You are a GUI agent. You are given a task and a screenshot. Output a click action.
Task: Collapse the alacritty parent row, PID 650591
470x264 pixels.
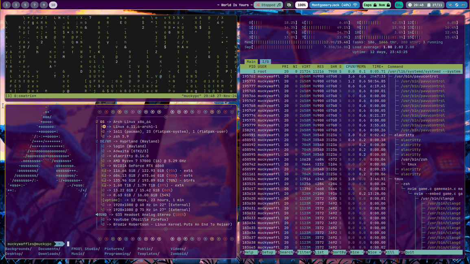pos(351,135)
